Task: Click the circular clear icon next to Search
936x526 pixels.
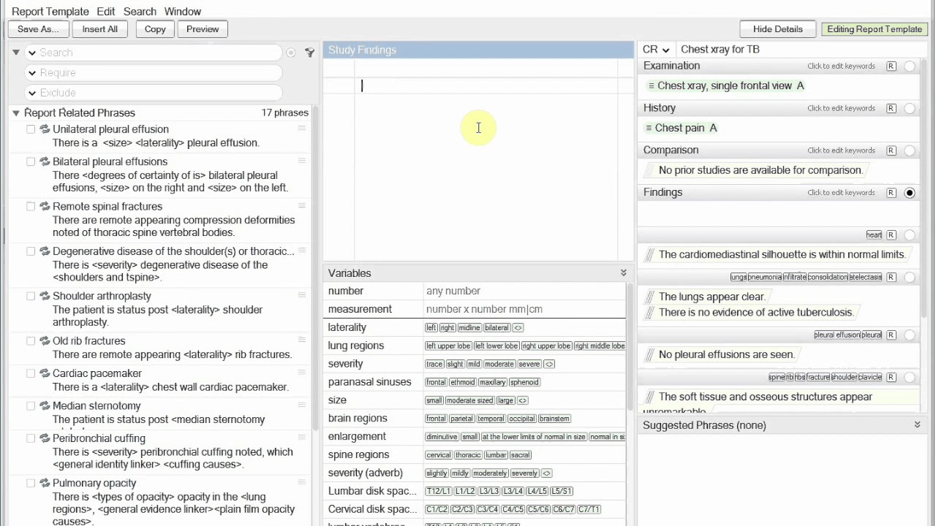Action: coord(291,53)
